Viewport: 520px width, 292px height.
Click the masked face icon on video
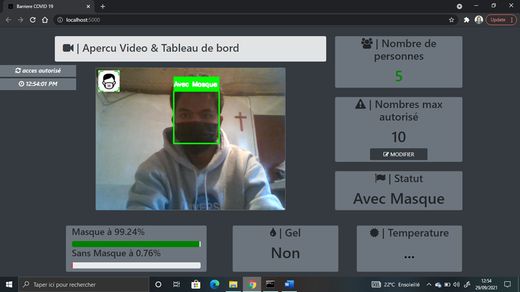[109, 81]
